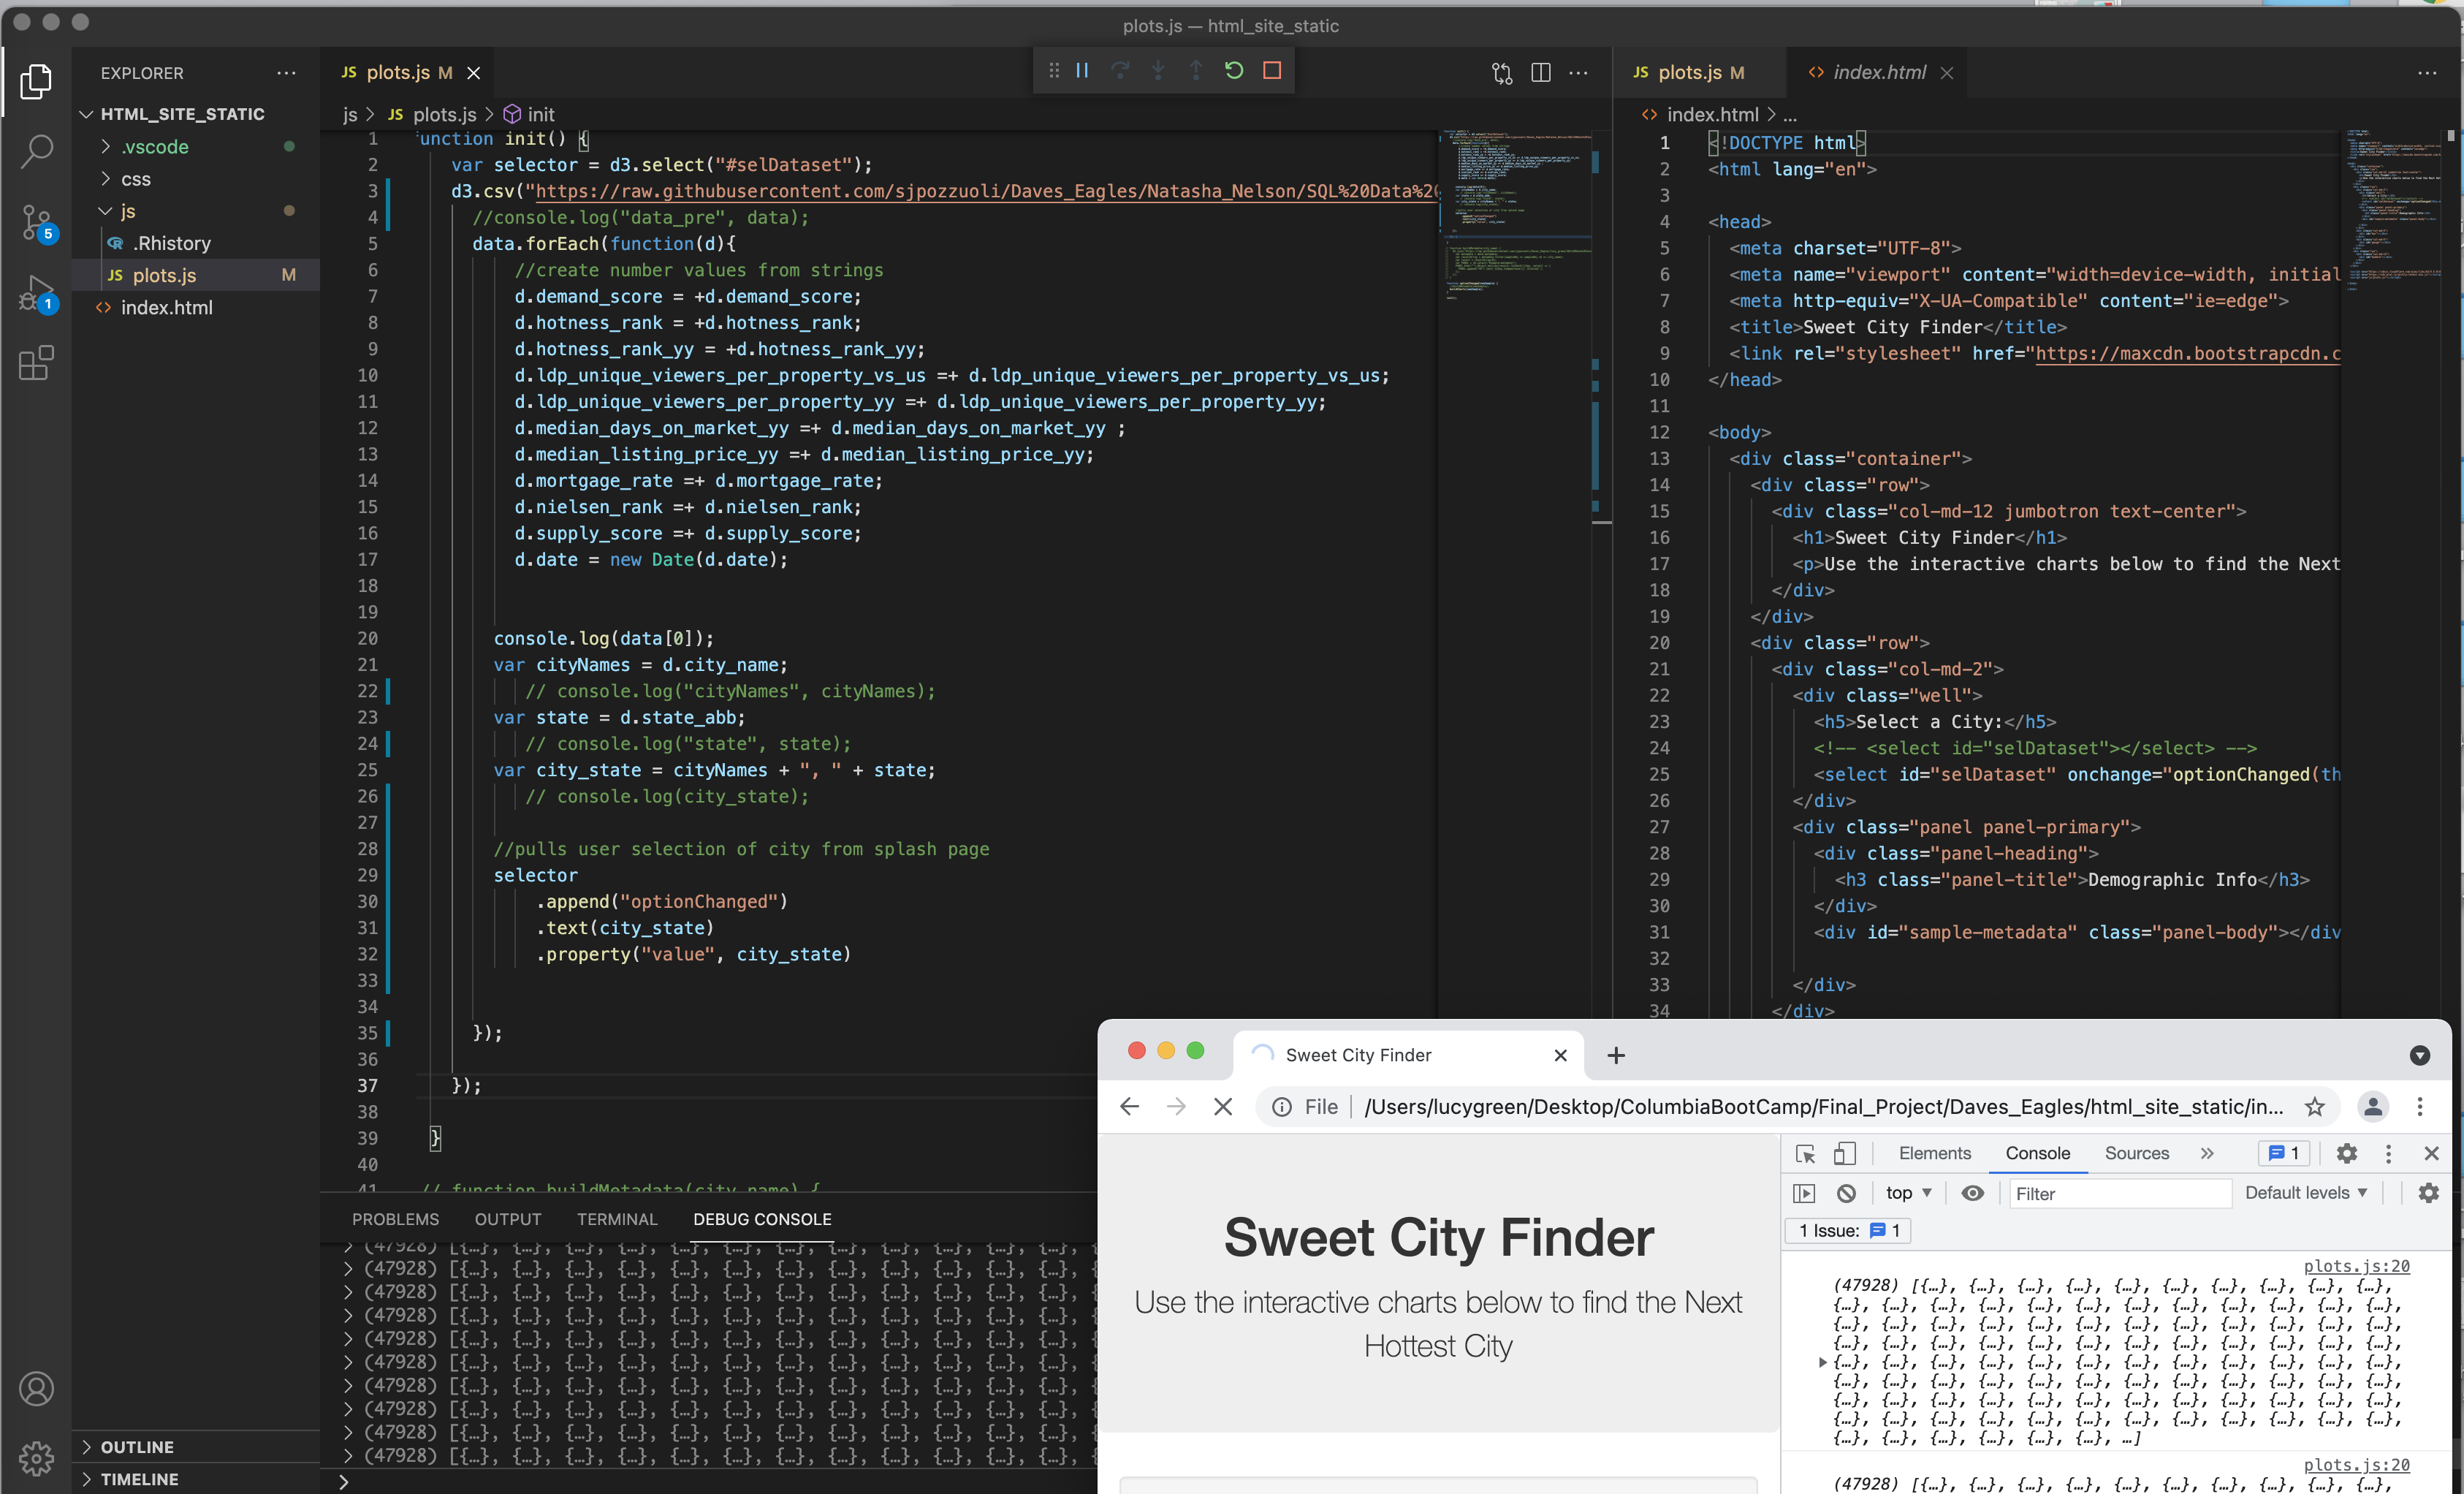Switch to the DevTools Elements tab
2464x1494 pixels.
[x=1935, y=1153]
